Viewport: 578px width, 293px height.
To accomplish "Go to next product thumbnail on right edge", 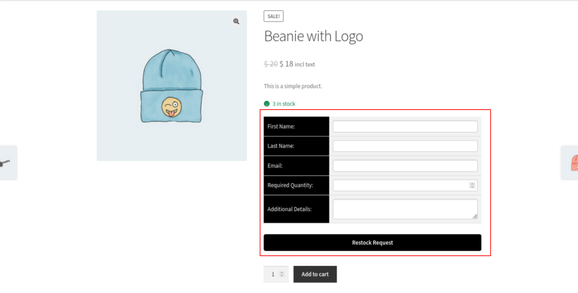I will pyautogui.click(x=570, y=163).
